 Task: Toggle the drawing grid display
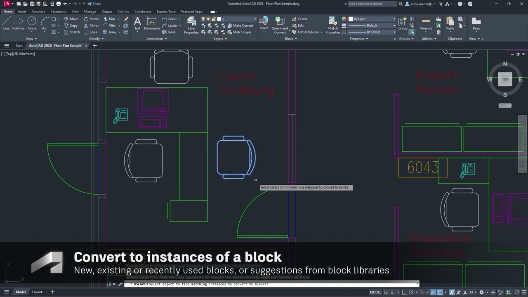(386, 292)
